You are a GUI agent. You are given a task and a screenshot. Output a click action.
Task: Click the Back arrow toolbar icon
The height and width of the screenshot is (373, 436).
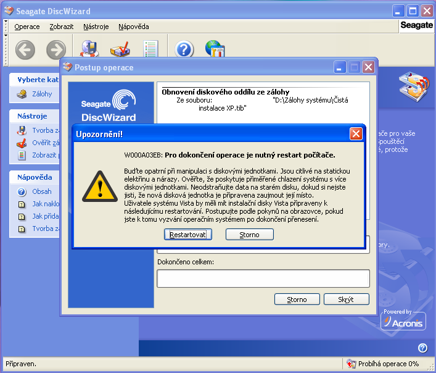pos(25,50)
